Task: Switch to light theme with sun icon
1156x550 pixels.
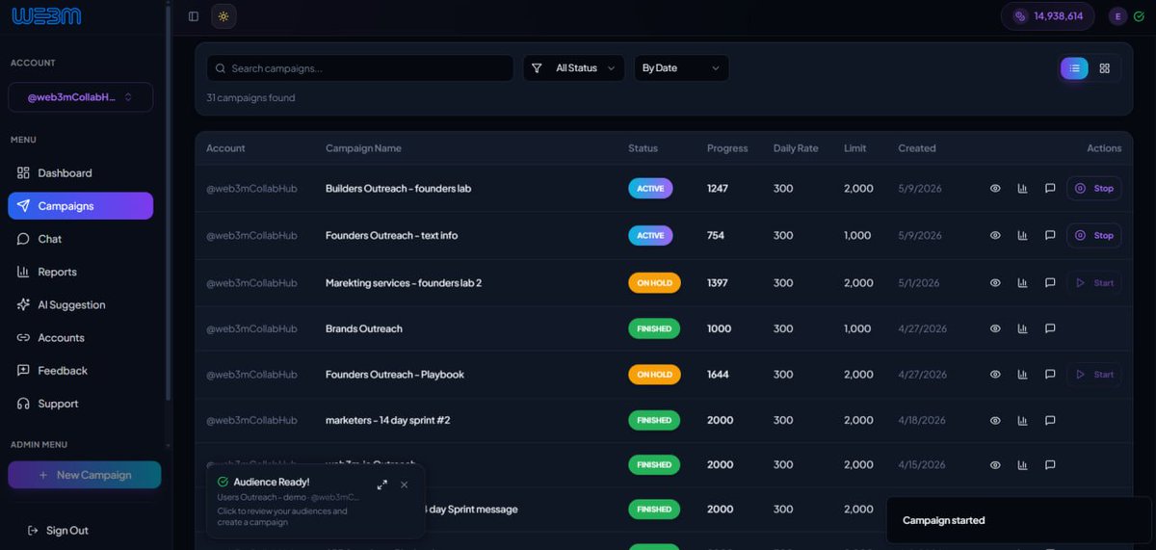Action: [x=223, y=16]
